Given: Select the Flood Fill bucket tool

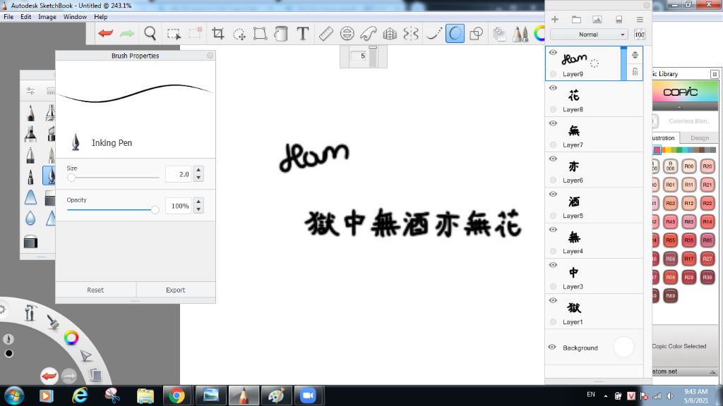Looking at the screenshot, I should (281, 34).
